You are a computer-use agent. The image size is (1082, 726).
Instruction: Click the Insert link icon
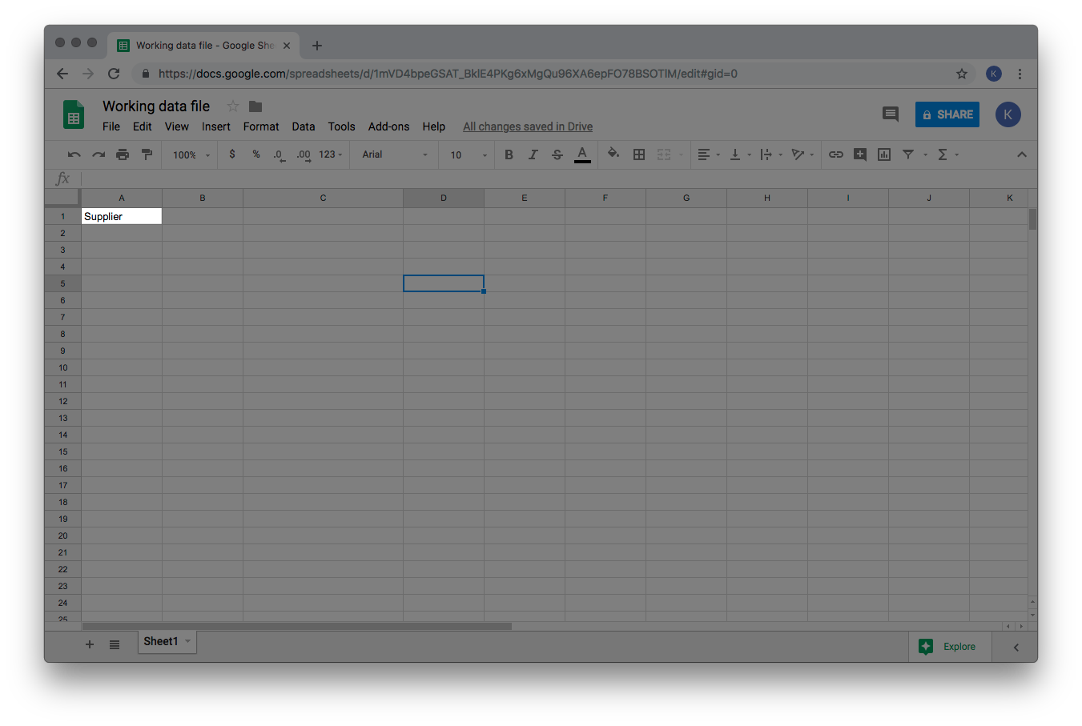(836, 154)
